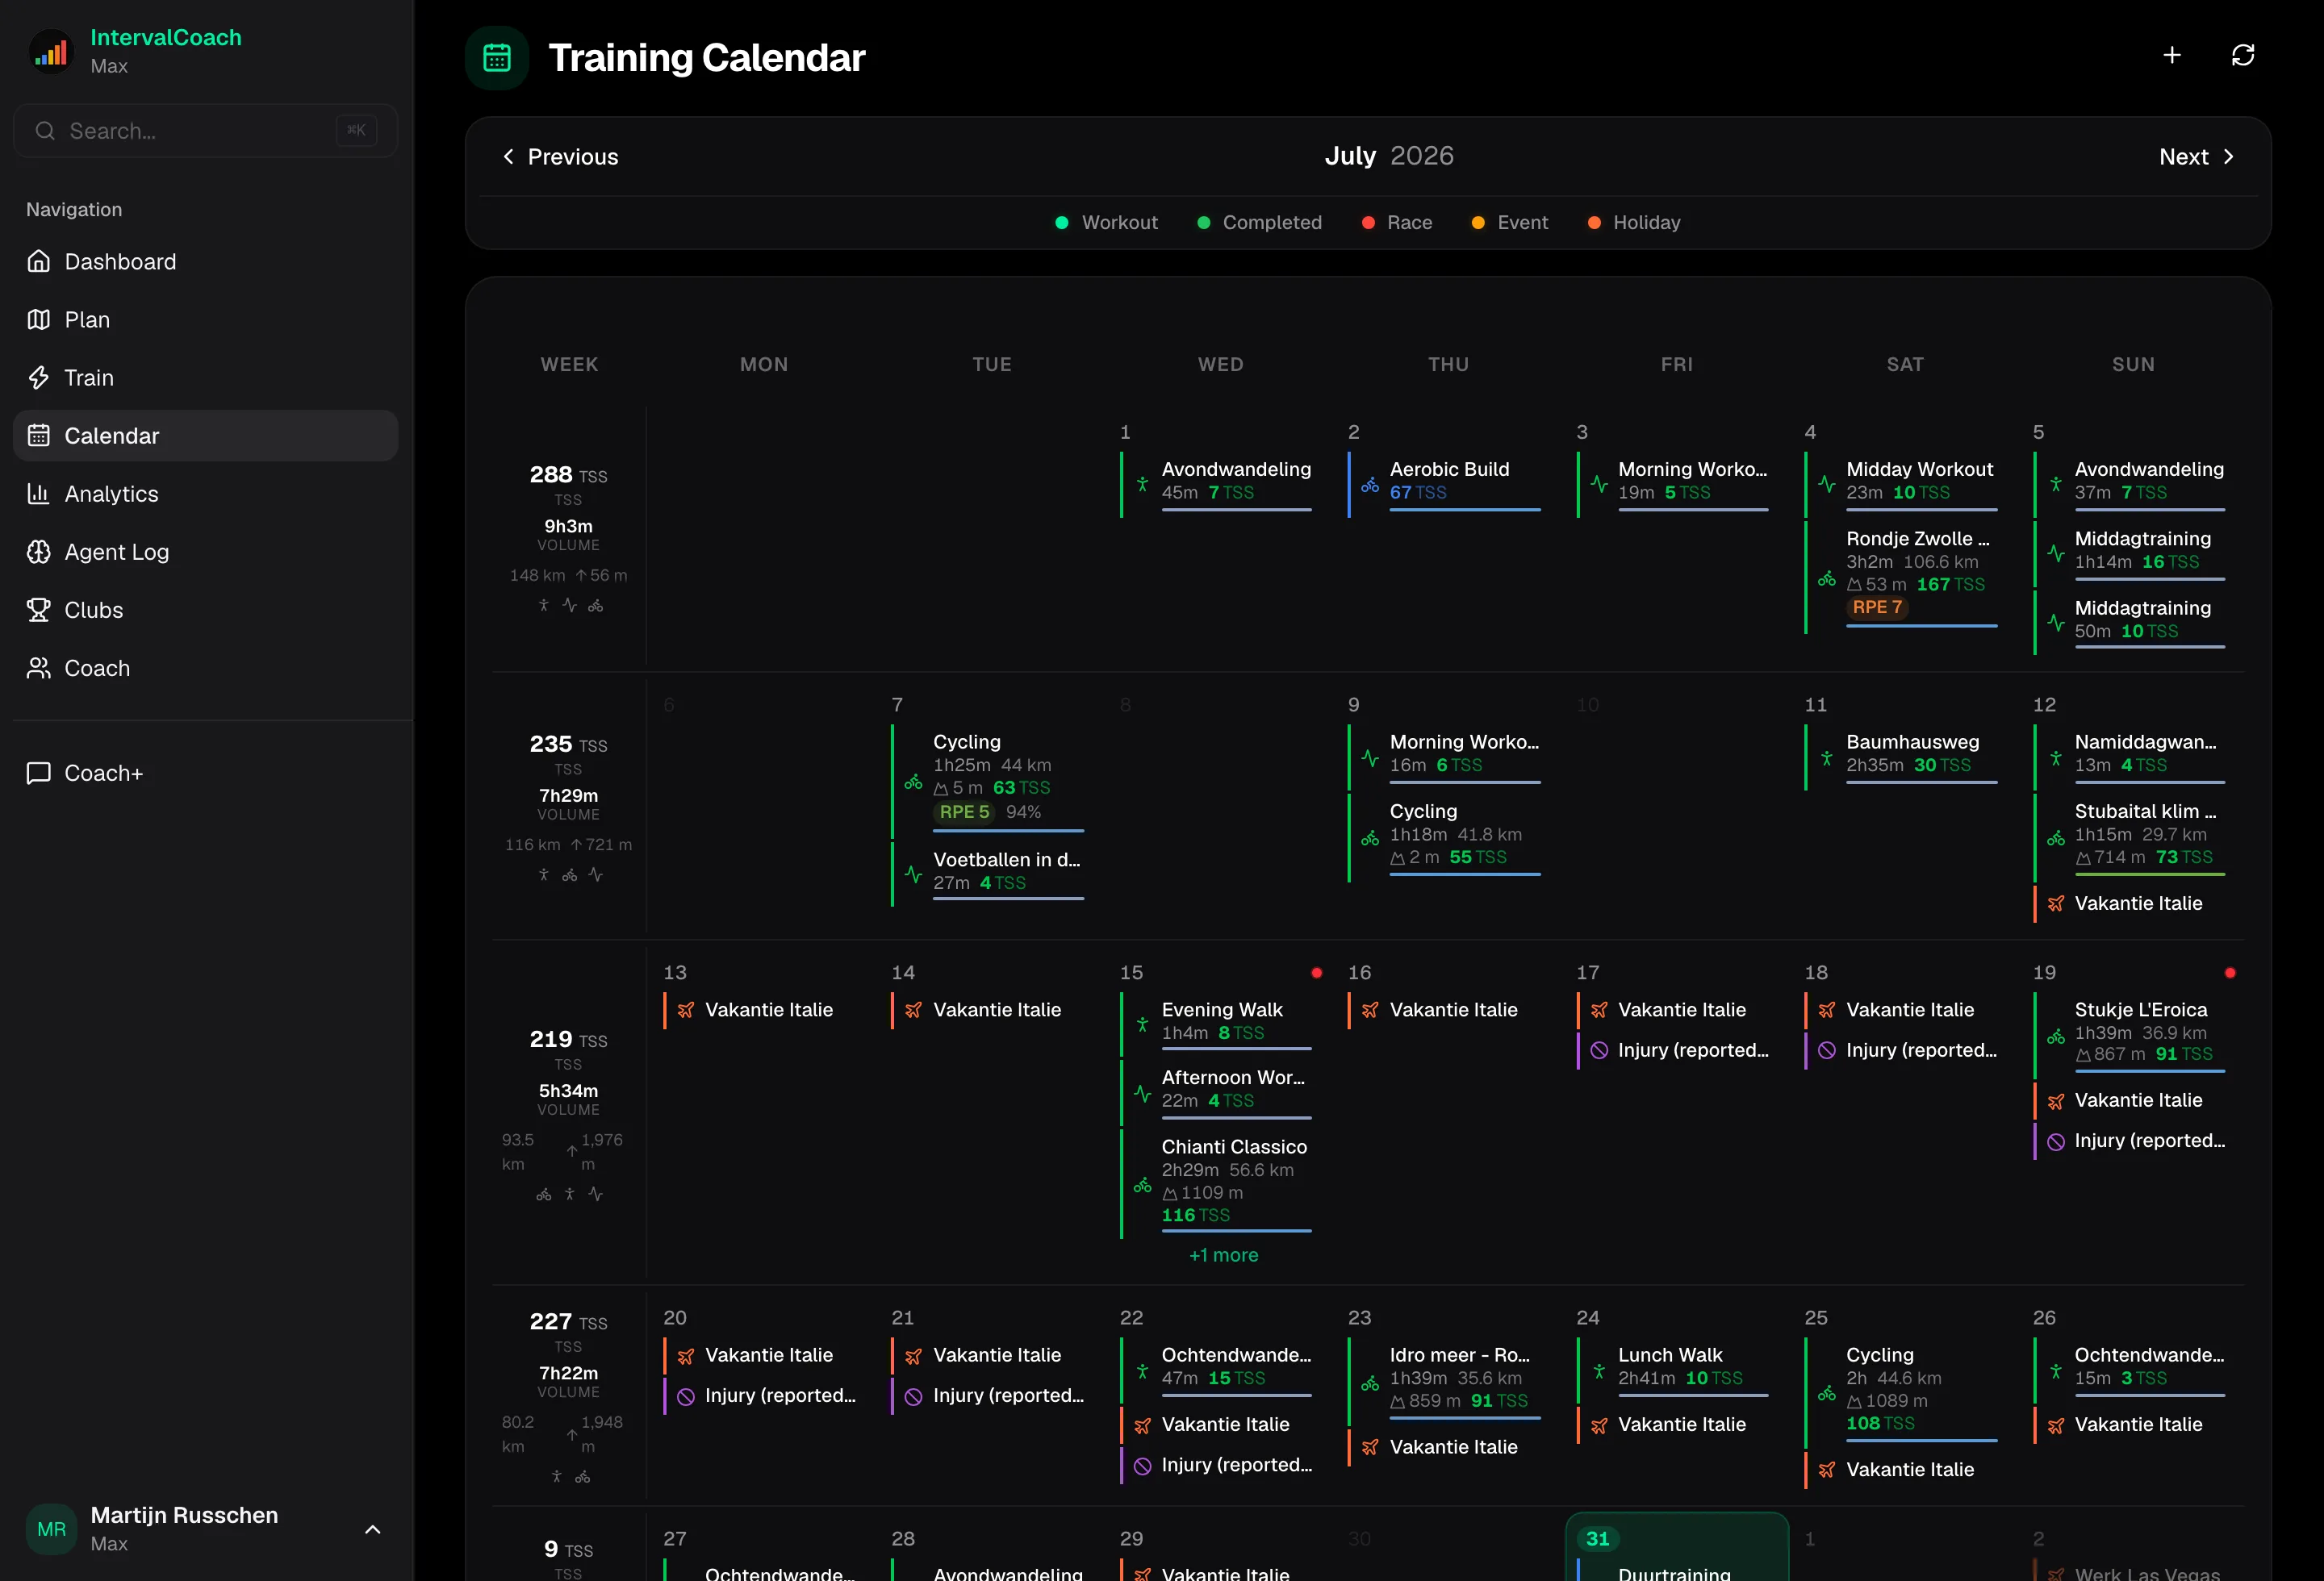Toggle the Workout legend dot
The image size is (2324, 1581).
pyautogui.click(x=1062, y=223)
